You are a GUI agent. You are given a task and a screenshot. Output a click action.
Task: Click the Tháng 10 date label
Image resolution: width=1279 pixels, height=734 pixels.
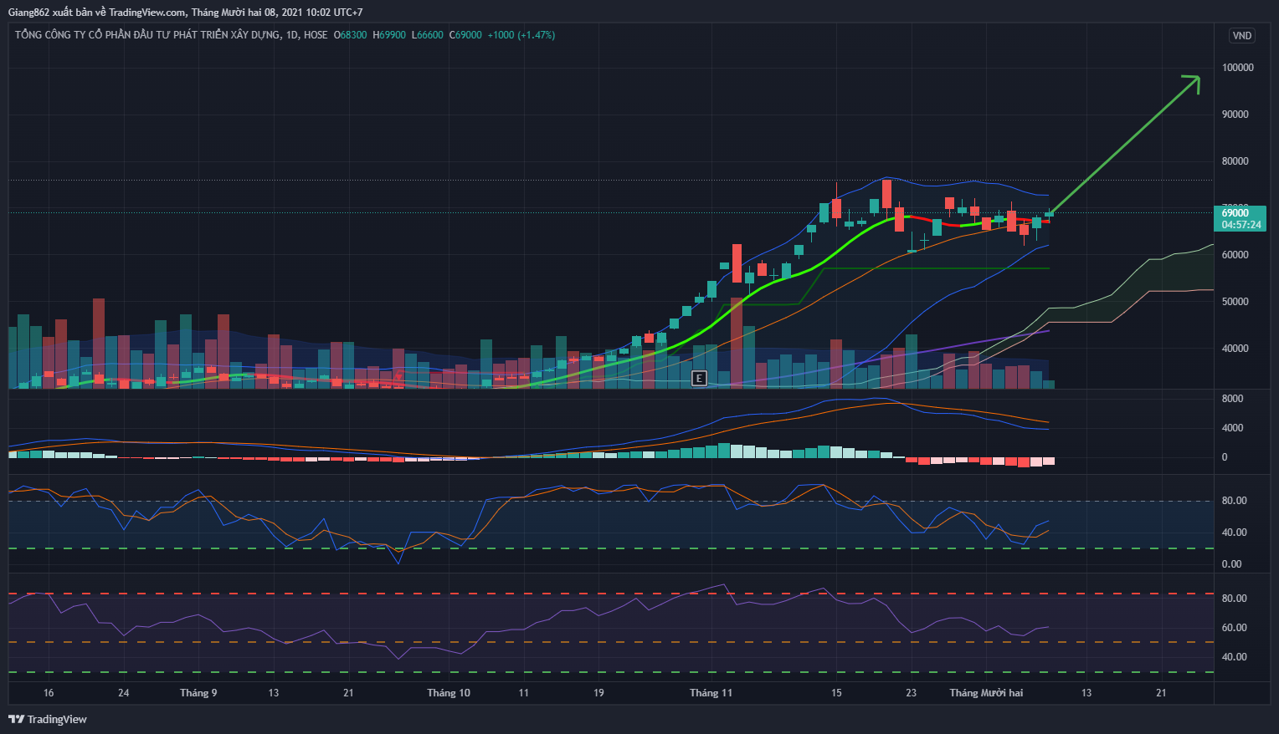[x=449, y=693]
